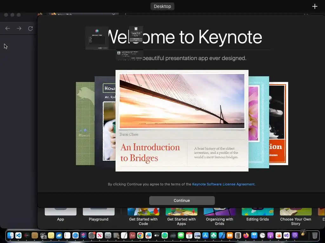The width and height of the screenshot is (325, 243).
Task: Open Preview from the dock
Action: [197, 235]
